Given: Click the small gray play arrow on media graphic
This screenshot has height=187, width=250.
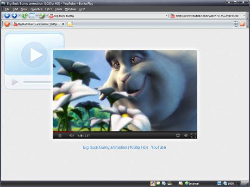Looking at the screenshot, I should point(15,82).
